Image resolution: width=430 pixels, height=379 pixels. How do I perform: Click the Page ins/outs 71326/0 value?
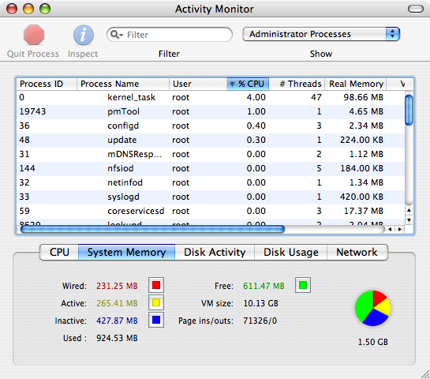(260, 321)
